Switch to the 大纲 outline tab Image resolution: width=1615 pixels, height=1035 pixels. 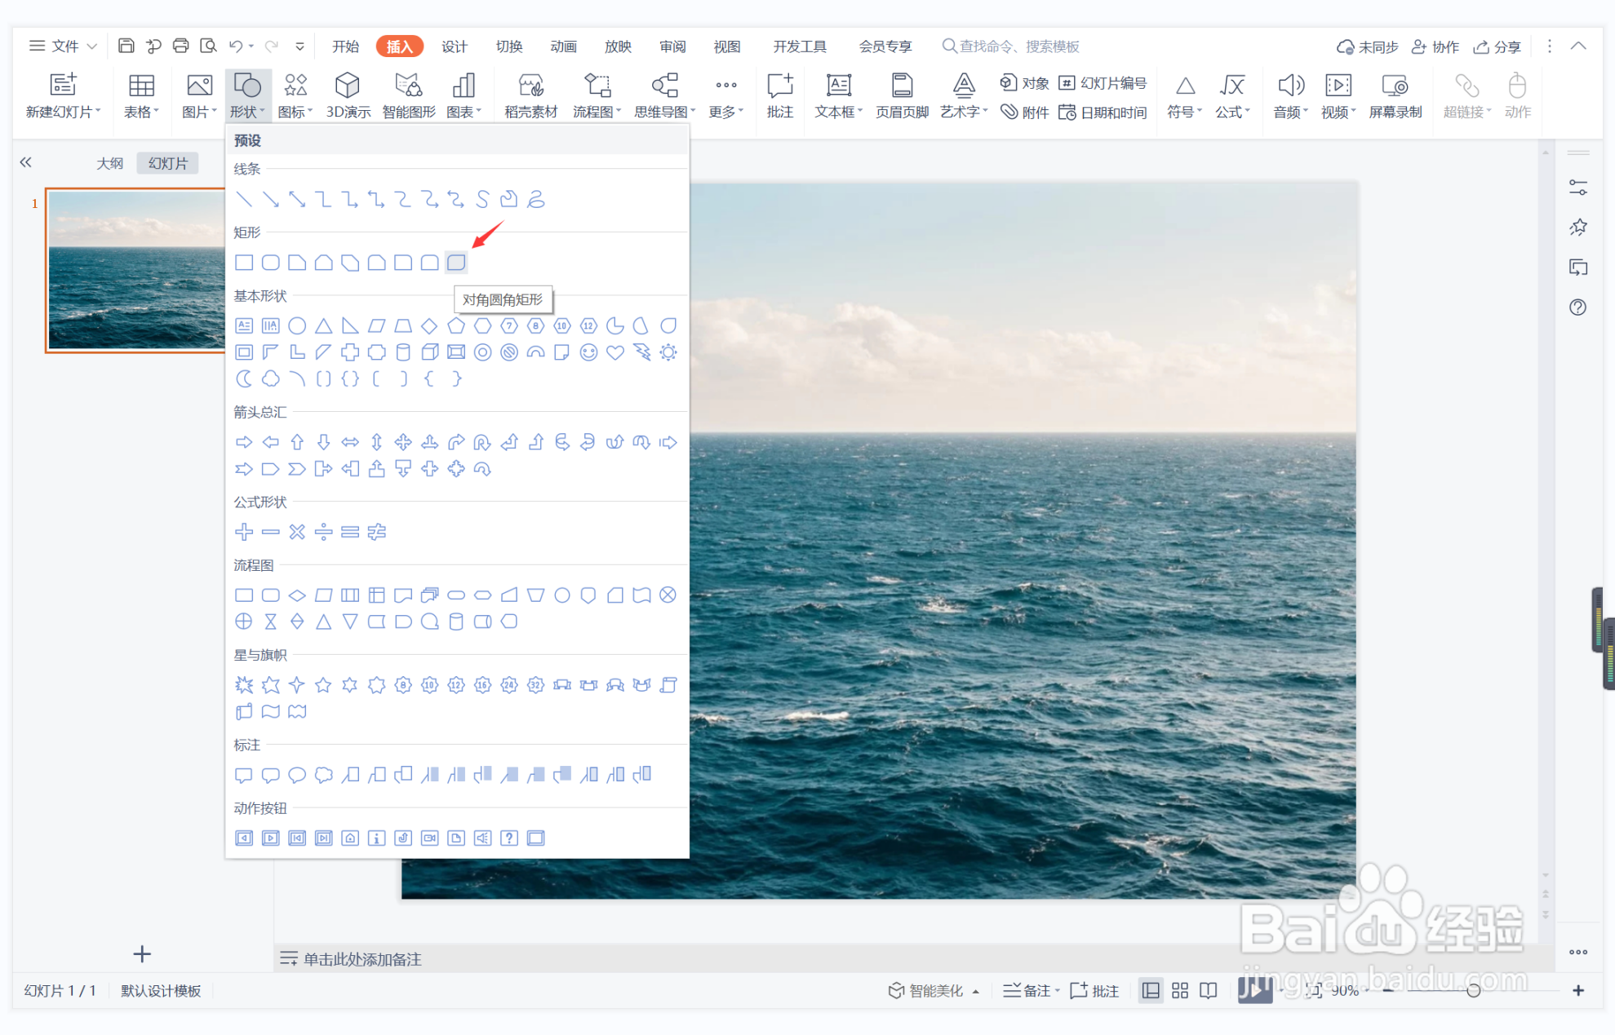point(109,163)
